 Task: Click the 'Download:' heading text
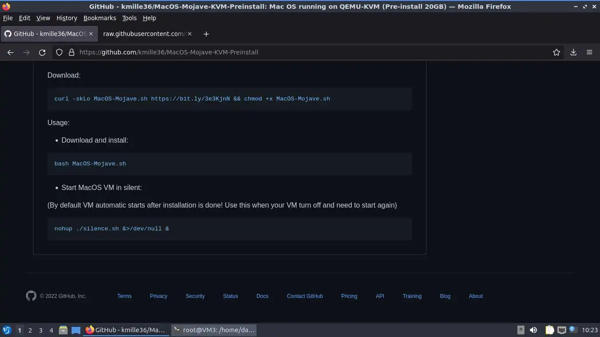click(64, 75)
